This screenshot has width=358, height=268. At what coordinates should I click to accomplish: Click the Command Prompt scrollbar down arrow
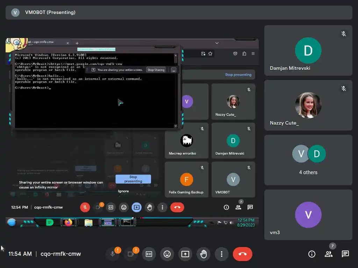(176, 126)
